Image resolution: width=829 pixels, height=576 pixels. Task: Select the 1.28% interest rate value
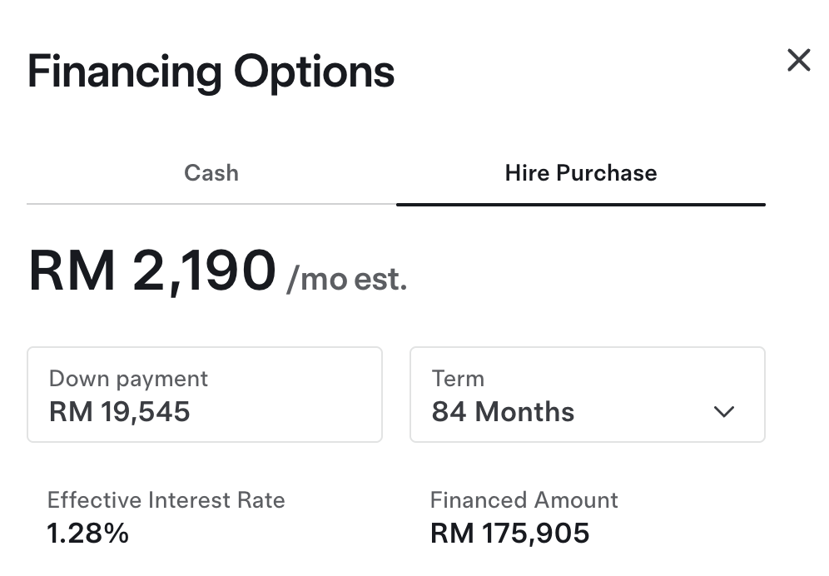[87, 534]
